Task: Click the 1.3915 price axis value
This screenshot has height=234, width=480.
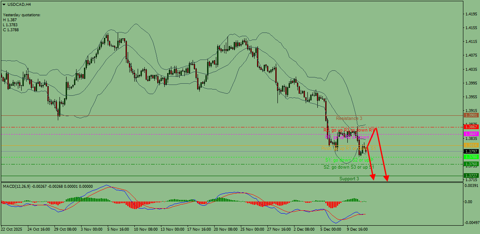Action: point(471,111)
